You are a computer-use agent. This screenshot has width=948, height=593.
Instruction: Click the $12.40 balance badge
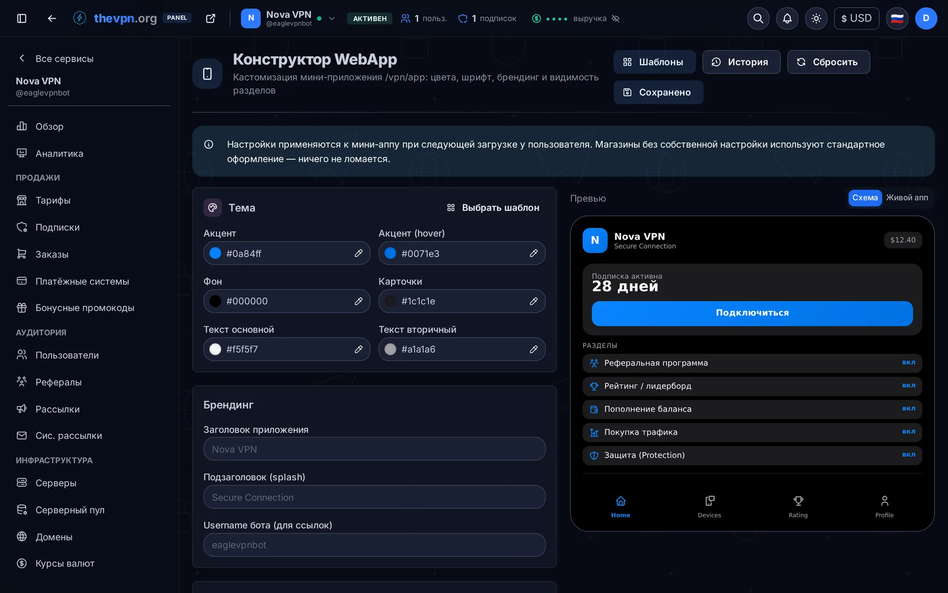(903, 240)
